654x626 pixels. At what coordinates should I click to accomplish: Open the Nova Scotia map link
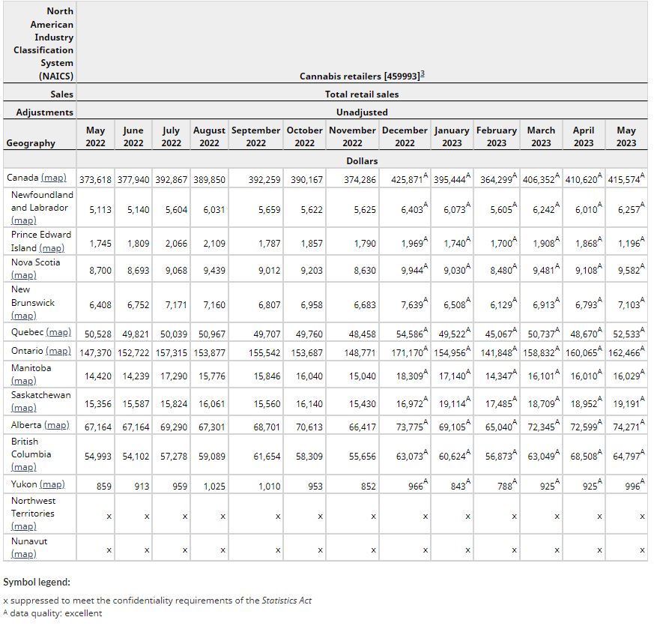(x=24, y=275)
